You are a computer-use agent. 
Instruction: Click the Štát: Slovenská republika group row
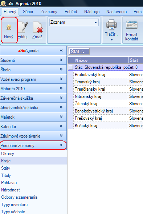(x=106, y=67)
